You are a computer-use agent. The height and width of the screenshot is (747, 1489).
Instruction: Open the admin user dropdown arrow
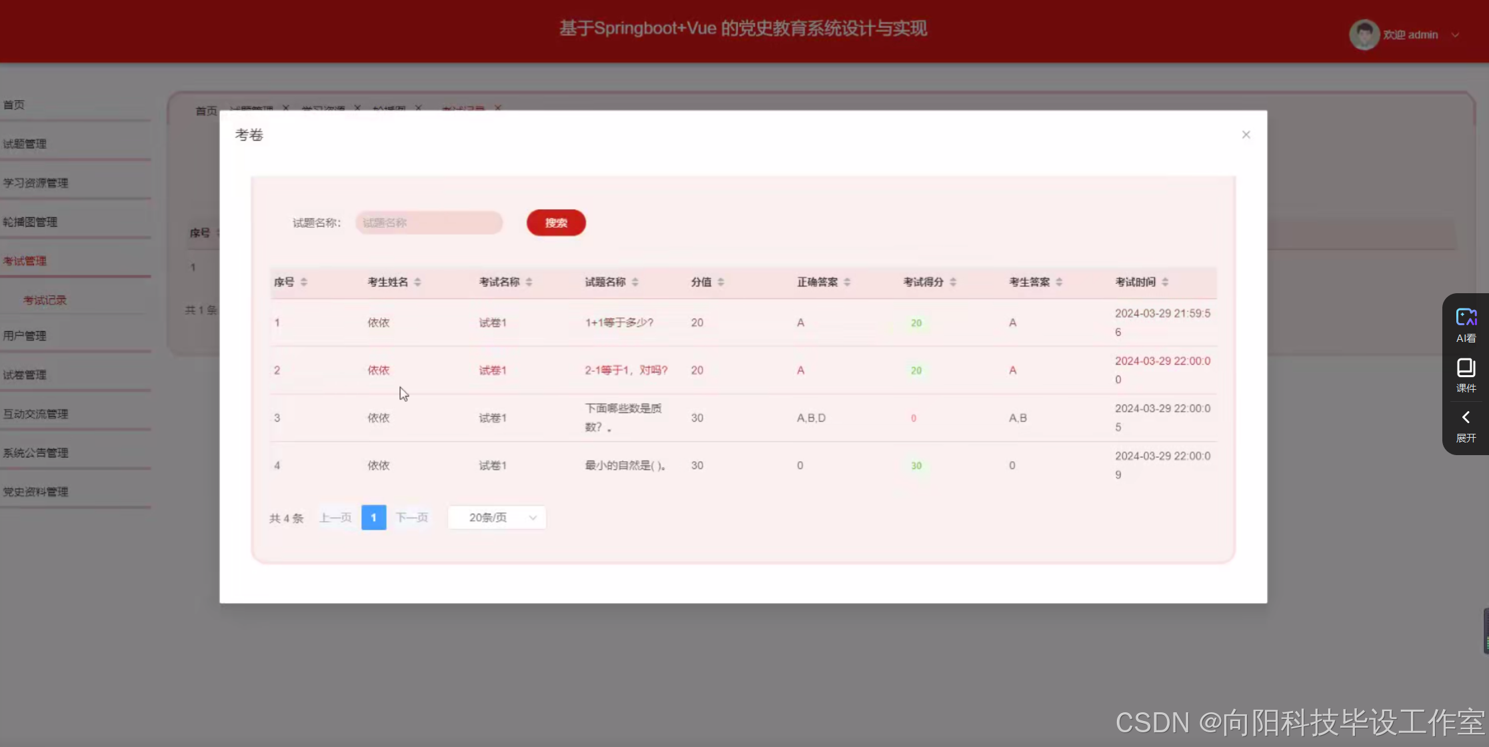click(1456, 35)
